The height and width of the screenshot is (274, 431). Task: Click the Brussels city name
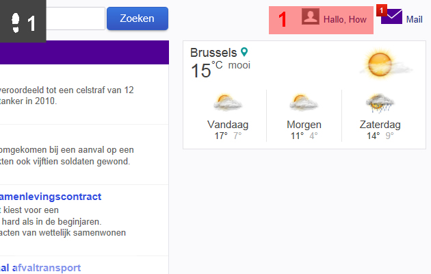pos(213,53)
